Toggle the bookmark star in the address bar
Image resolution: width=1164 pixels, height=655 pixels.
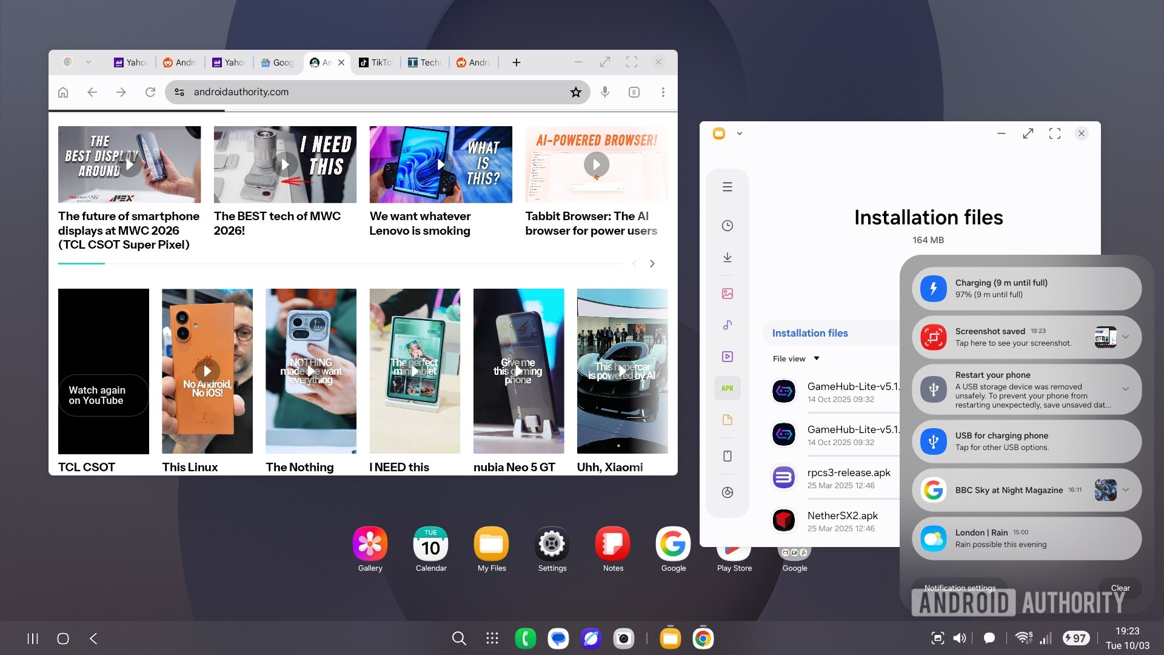pyautogui.click(x=575, y=92)
